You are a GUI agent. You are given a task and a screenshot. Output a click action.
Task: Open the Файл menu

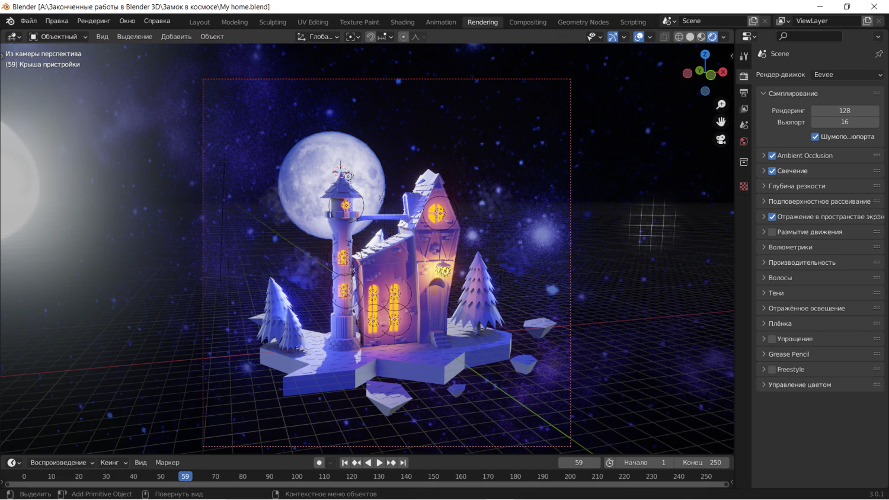(28, 21)
